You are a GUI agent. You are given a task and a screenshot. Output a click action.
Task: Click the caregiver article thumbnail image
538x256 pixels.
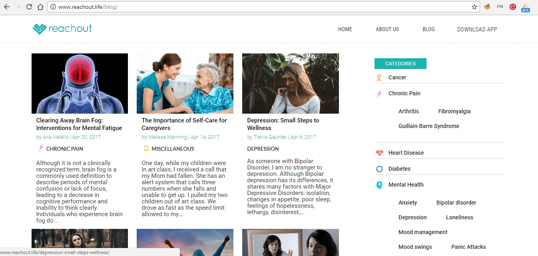[x=185, y=83]
